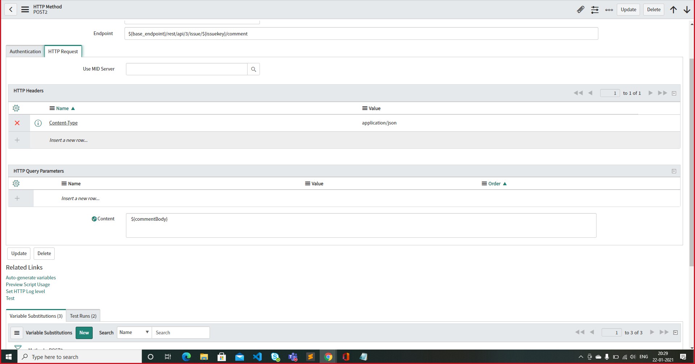Open the Preview Script Usage link

[28, 284]
